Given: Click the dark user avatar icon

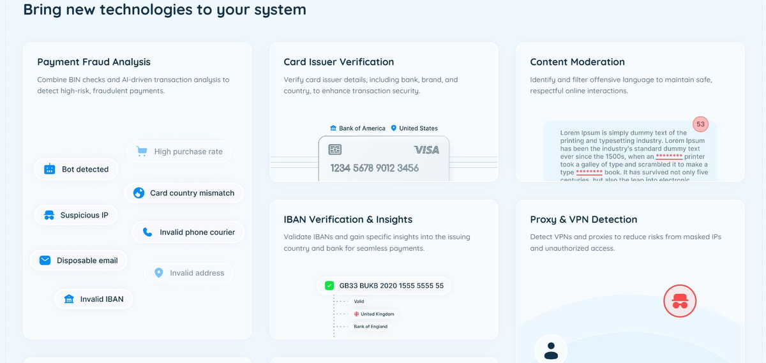Looking at the screenshot, I should click(551, 350).
